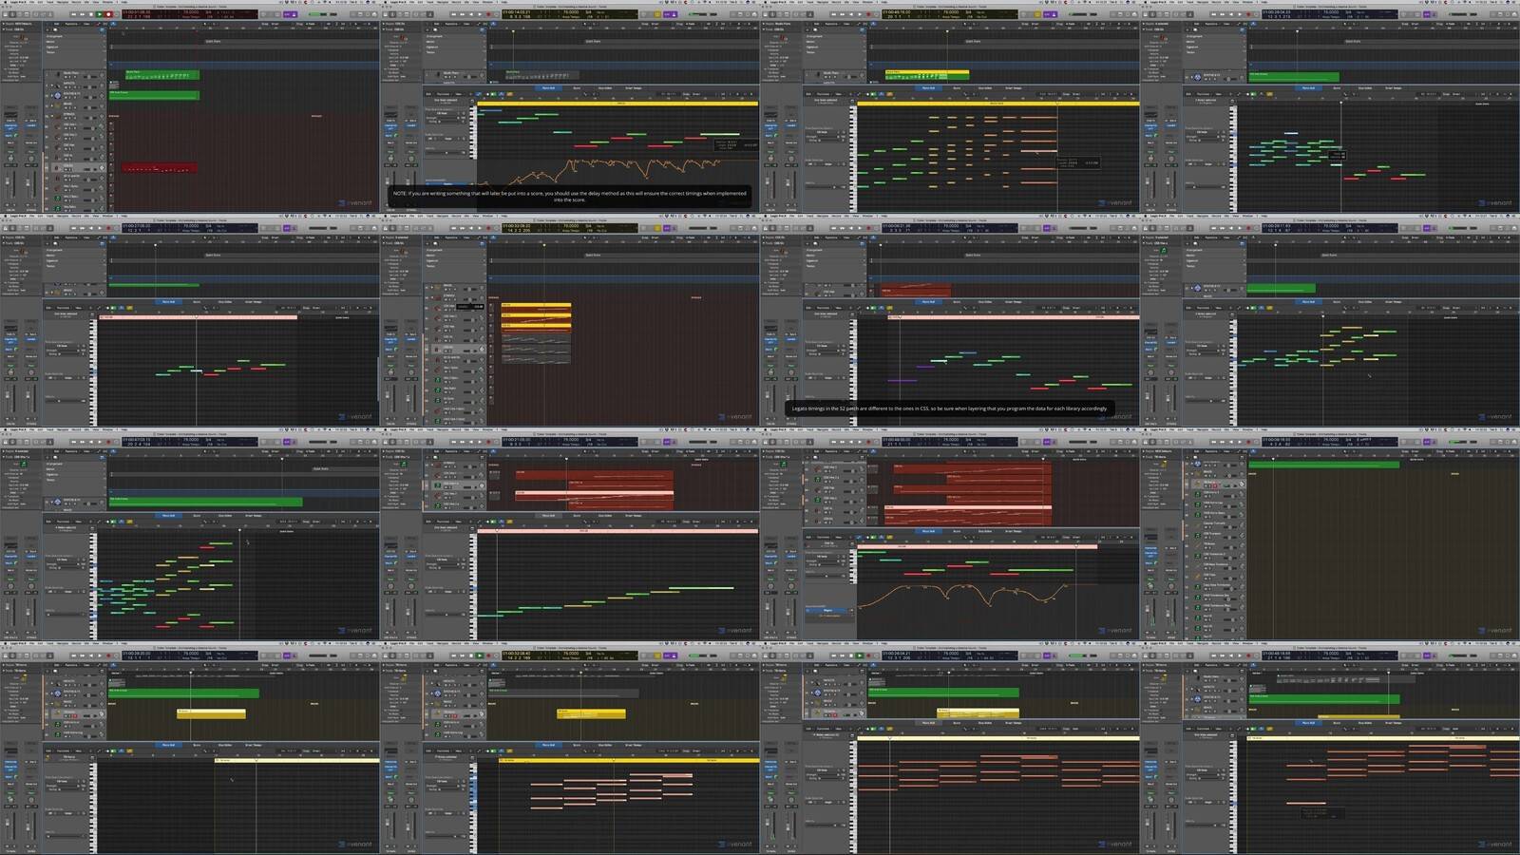Select the Score tab in the top-row third frame
Image resolution: width=1520 pixels, height=855 pixels.
(957, 87)
